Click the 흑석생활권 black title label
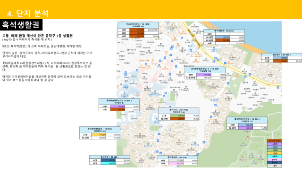 coord(21,25)
